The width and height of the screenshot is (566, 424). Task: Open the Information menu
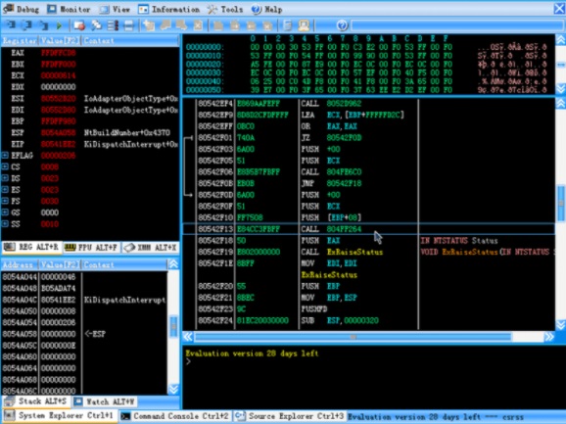[x=169, y=9]
